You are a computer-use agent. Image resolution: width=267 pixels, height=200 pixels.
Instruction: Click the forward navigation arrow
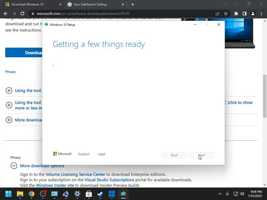[x=14, y=14]
